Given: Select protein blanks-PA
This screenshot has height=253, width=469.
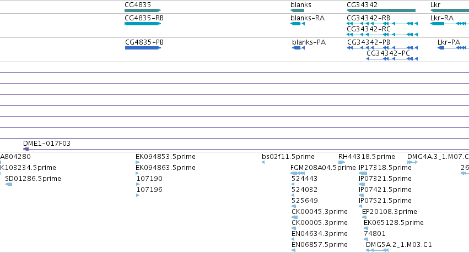Looking at the screenshot, I should coord(298,48).
